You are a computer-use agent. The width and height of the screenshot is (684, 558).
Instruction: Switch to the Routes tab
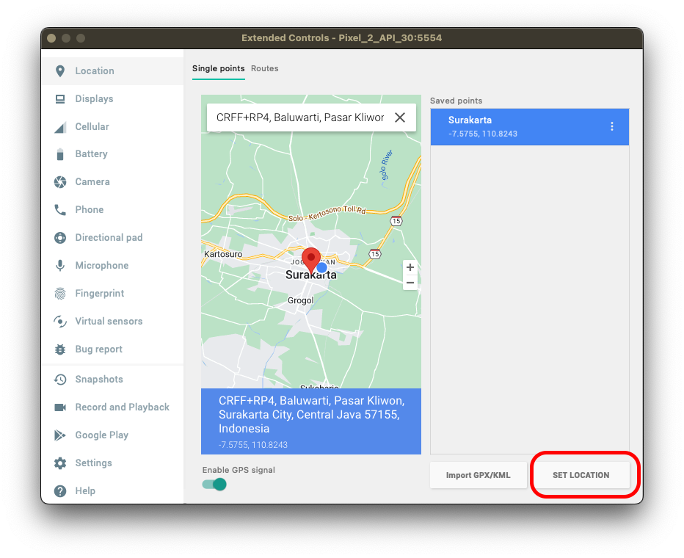pyautogui.click(x=264, y=68)
